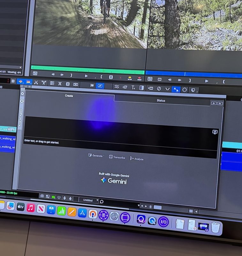The image size is (242, 256).
Task: Click the target circle icon in timeline bar
Action: 42,196
